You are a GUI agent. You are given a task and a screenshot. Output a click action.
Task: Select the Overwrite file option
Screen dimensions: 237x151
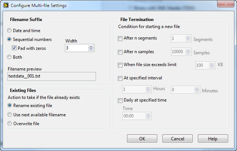click(10, 124)
